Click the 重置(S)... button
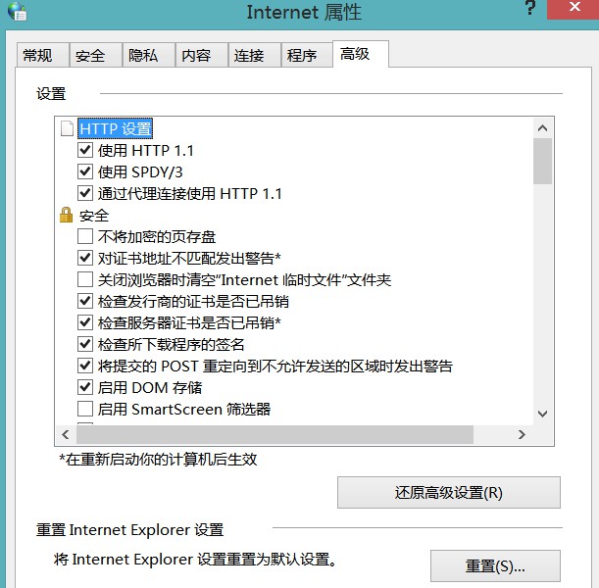Image resolution: width=599 pixels, height=588 pixels. tap(495, 565)
